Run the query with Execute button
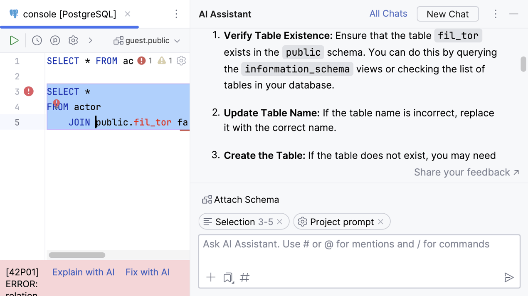Viewport: 528px width, 296px height. click(14, 40)
